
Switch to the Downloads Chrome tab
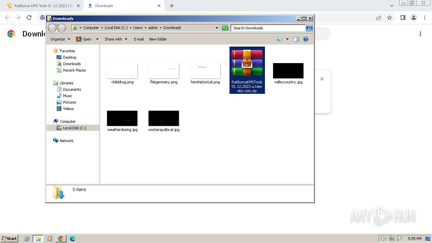coord(123,6)
